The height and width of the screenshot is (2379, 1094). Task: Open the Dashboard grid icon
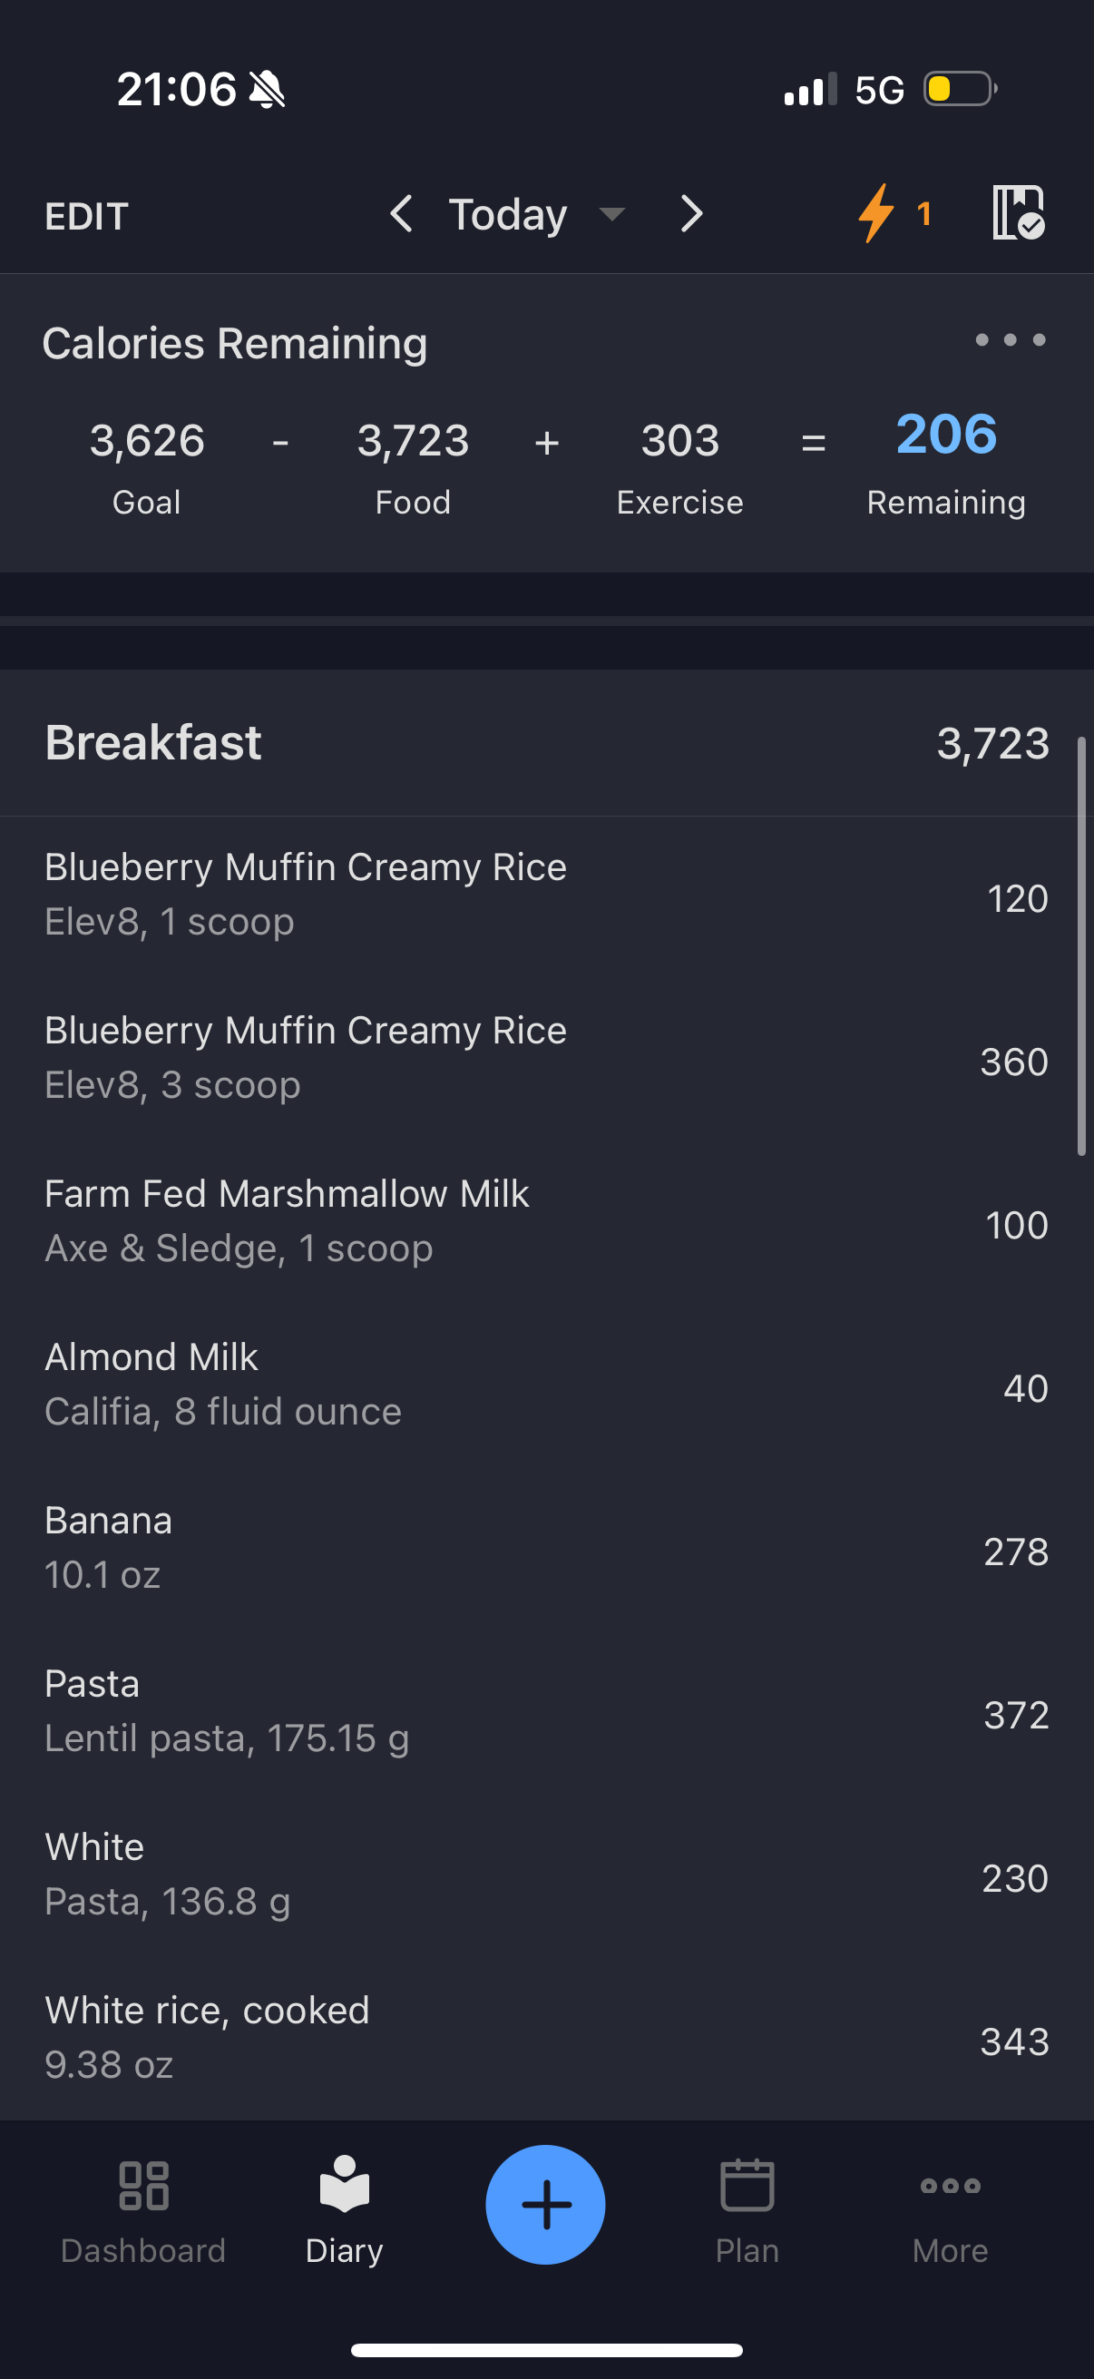click(x=143, y=2185)
